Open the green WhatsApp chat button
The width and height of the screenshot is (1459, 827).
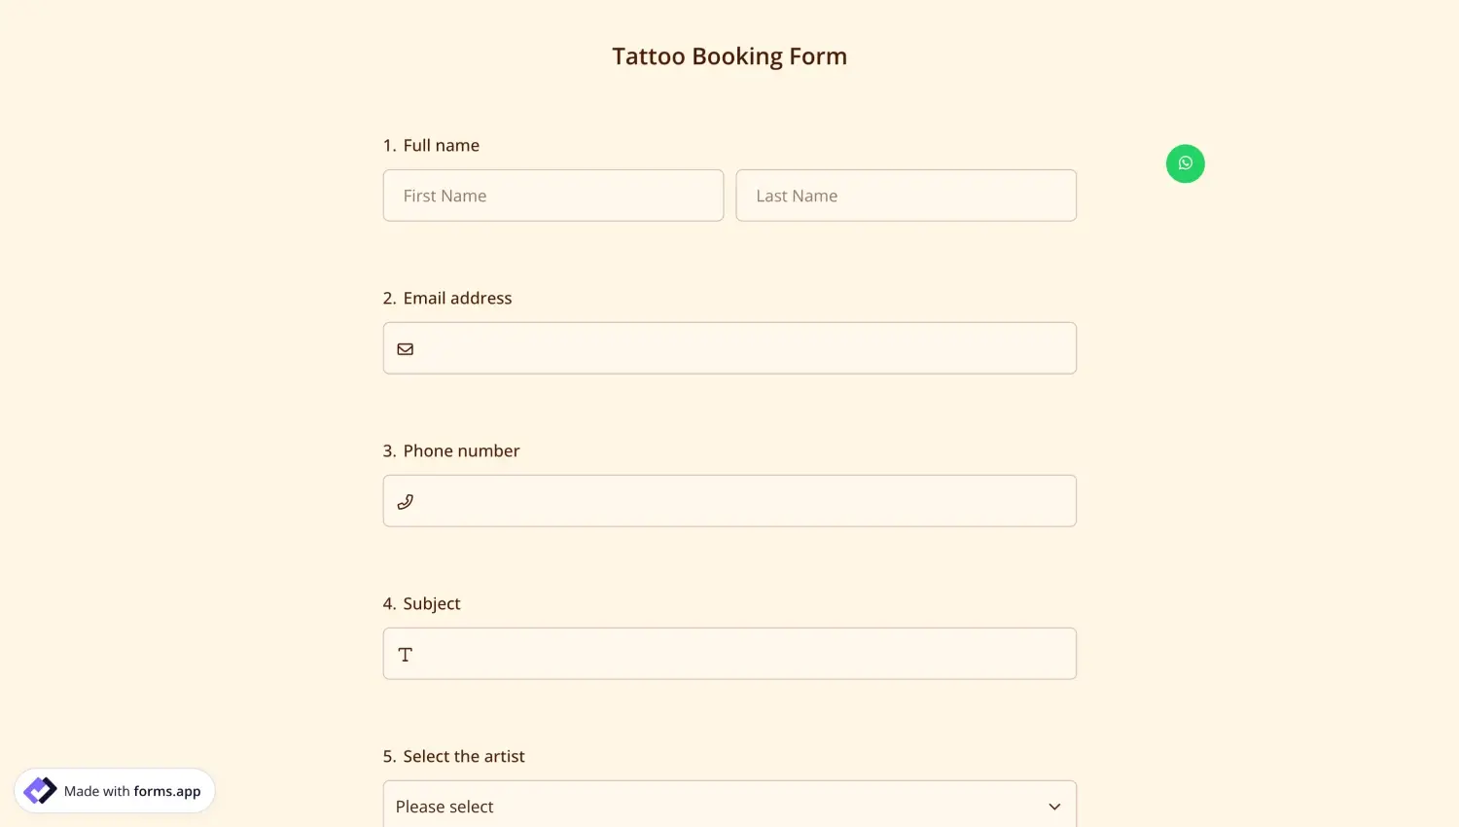tap(1185, 163)
